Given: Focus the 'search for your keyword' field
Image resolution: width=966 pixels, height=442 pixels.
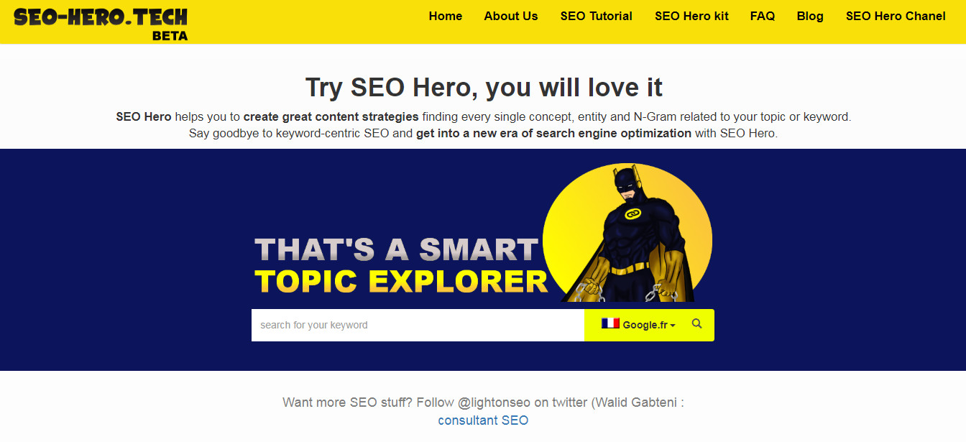Looking at the screenshot, I should click(x=417, y=325).
